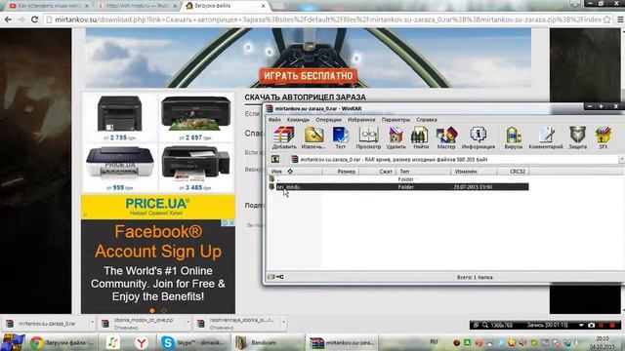Click the Извлечь (Extract) toolbar icon
The height and width of the screenshot is (351, 625).
click(x=313, y=137)
